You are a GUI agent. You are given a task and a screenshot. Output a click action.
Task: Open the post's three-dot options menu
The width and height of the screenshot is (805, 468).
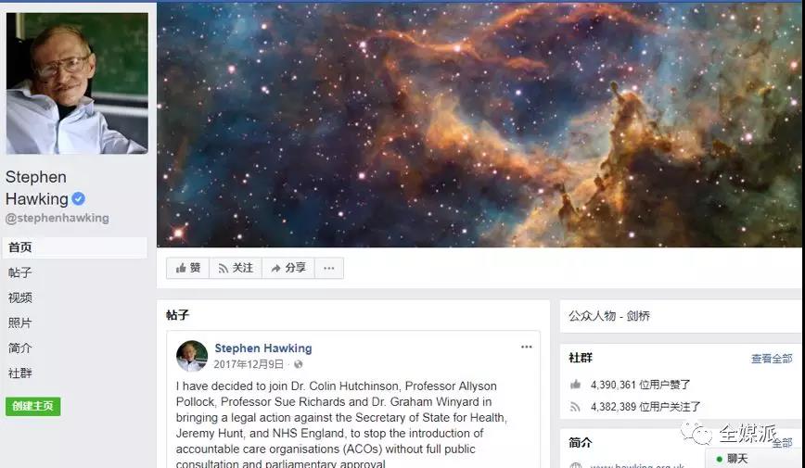click(x=526, y=347)
